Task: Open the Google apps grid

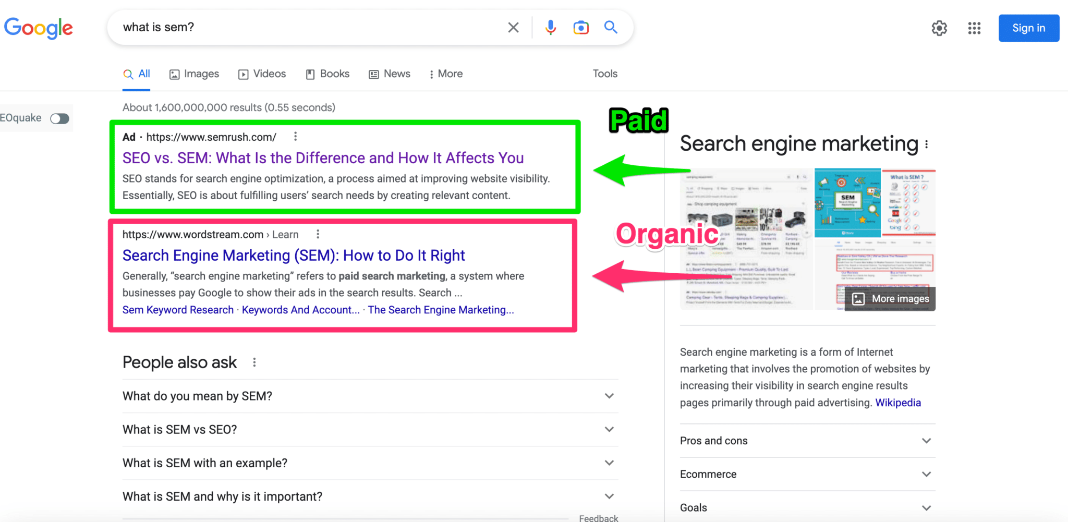Action: click(x=974, y=28)
